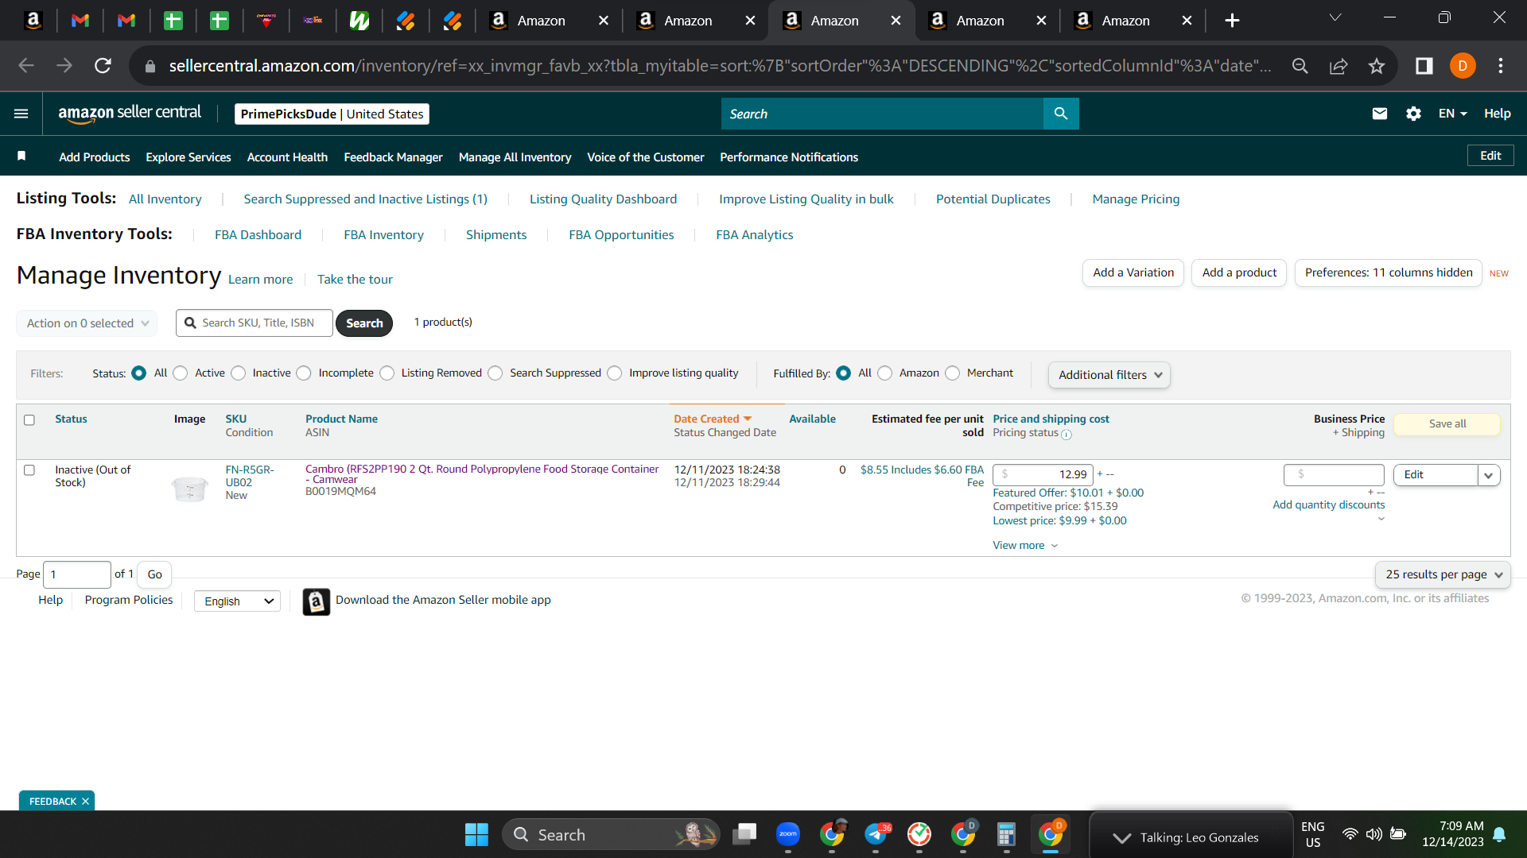1527x858 pixels.
Task: Open Preferences: 11 columns hidden
Action: (1389, 272)
